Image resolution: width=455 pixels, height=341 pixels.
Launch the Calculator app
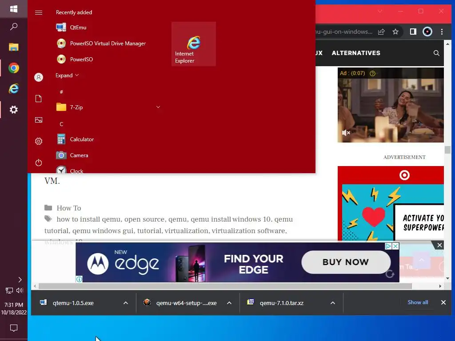[x=108, y=139]
